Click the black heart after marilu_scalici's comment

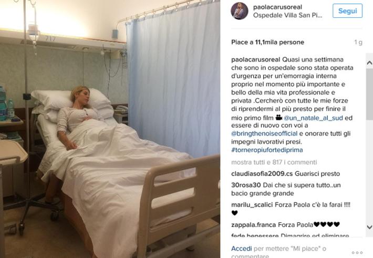(x=234, y=213)
